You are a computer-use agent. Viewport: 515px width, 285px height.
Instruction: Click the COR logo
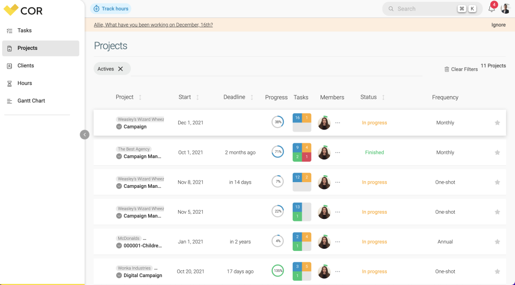23,10
